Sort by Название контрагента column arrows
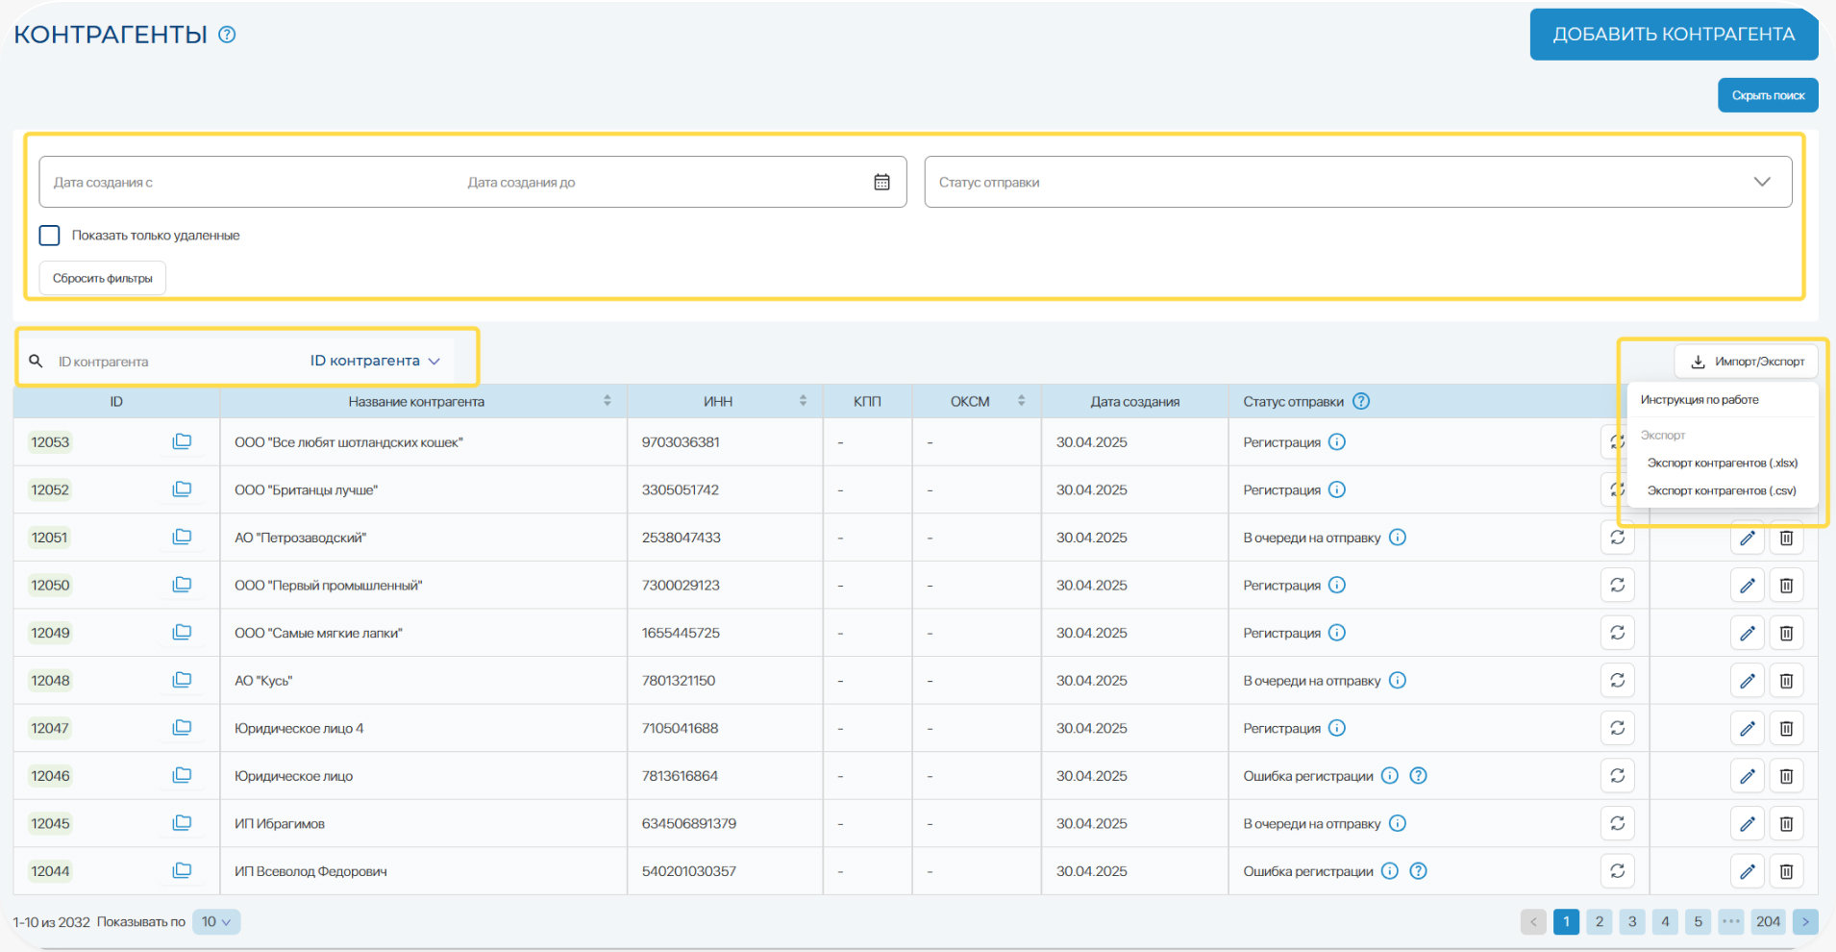Image resolution: width=1836 pixels, height=952 pixels. click(608, 401)
